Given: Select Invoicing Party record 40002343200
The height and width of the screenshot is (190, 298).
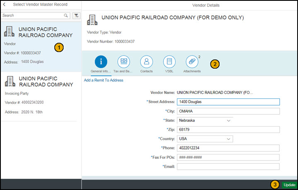Looking at the screenshot, I should (x=41, y=96).
